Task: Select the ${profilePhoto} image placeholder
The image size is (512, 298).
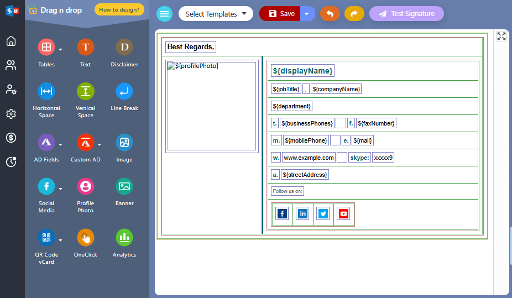Action: 212,106
